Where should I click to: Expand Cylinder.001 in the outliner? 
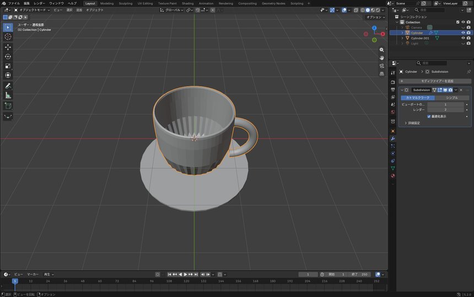[402, 38]
